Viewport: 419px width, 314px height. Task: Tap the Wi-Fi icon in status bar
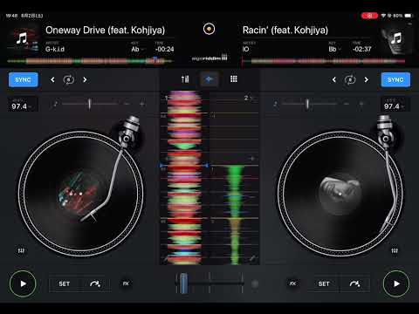[383, 16]
